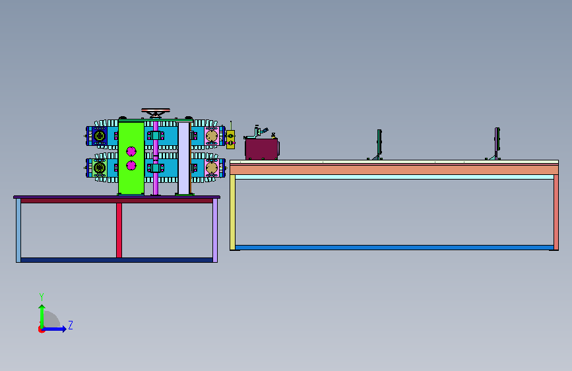Select the lower bearing block on magenta shaft
Viewport: 572px width, 371px height.
click(x=156, y=168)
